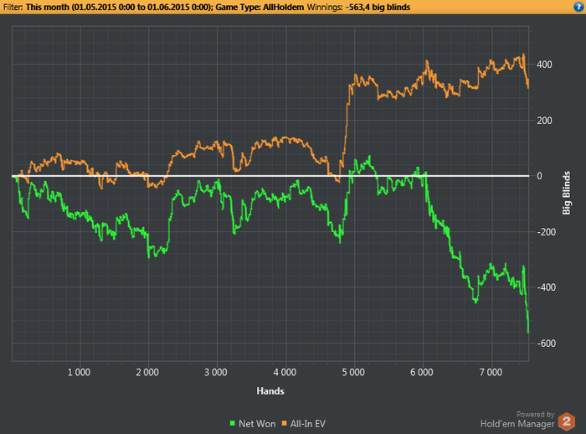Click the '7 000' hands axis label
This screenshot has width=586, height=434.
[x=491, y=372]
